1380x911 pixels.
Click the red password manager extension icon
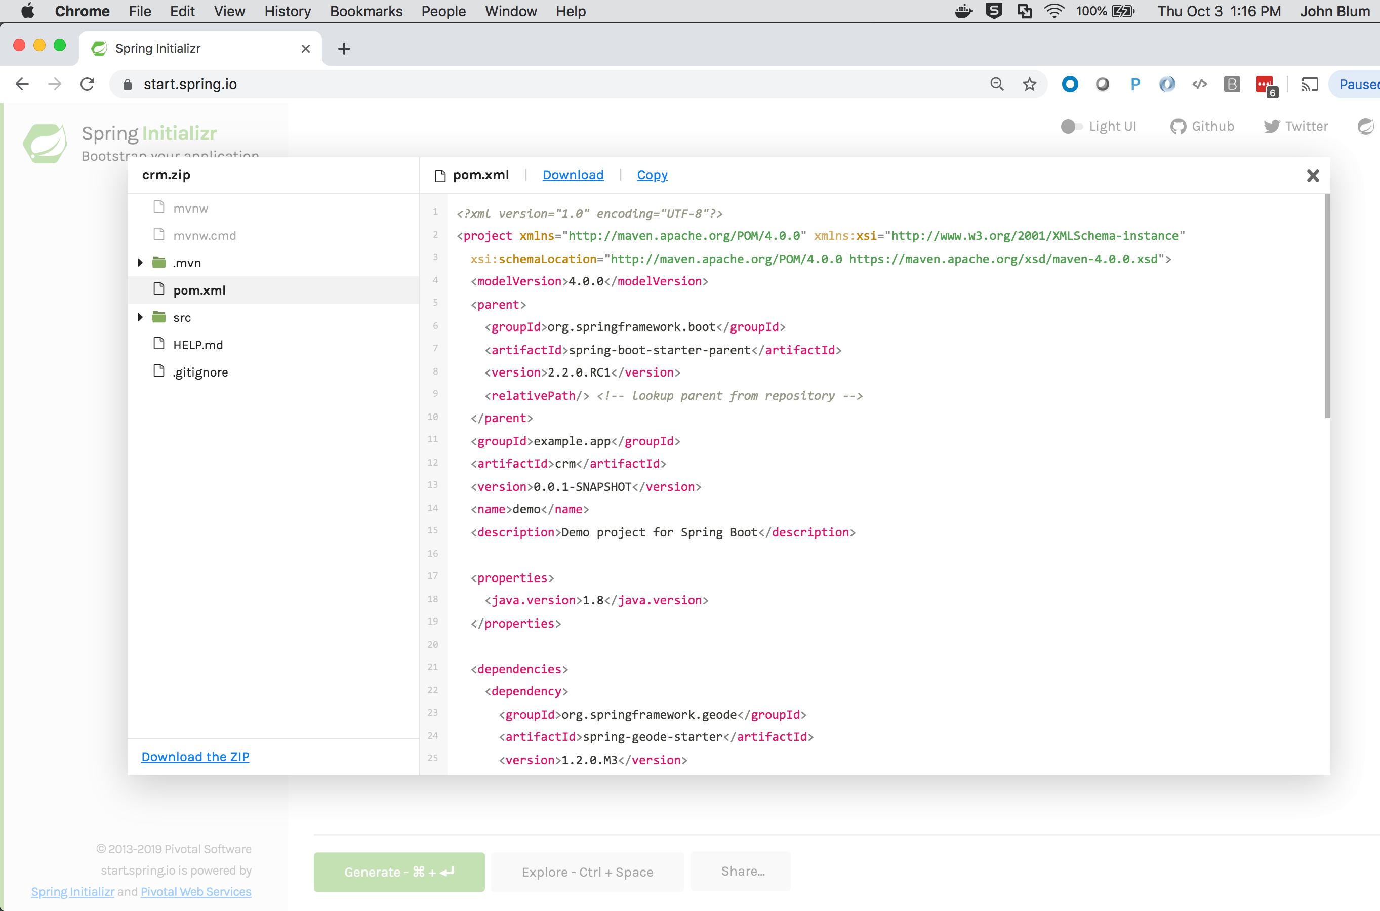pyautogui.click(x=1265, y=84)
